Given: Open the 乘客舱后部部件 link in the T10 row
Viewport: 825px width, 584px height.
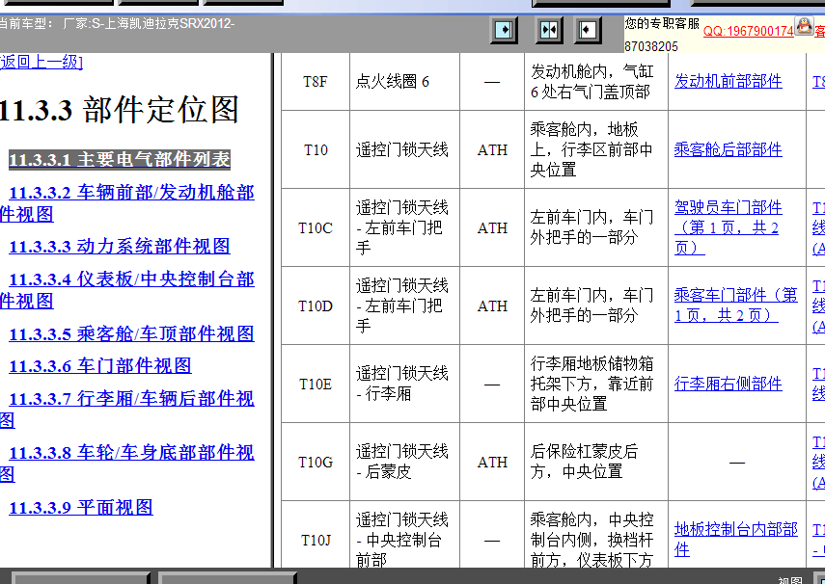Looking at the screenshot, I should click(x=729, y=149).
